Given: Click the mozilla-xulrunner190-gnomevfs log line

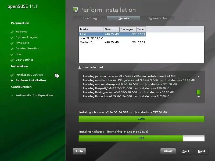Looking at the screenshot, I should (139, 80).
